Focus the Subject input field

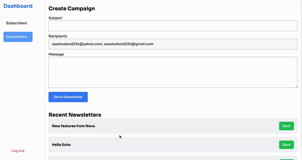(173, 26)
